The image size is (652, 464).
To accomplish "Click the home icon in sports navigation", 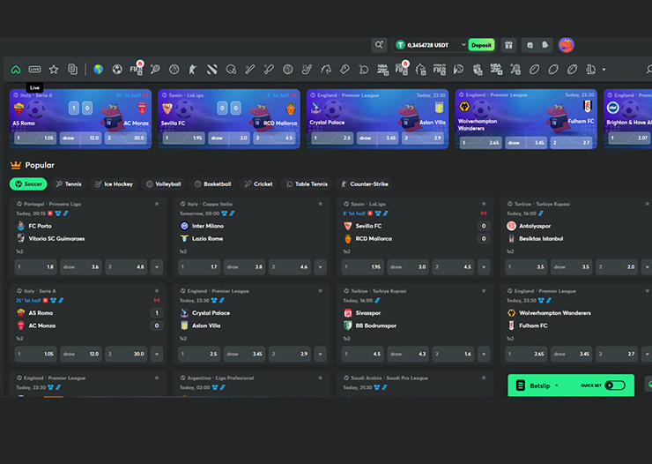I will coord(16,69).
